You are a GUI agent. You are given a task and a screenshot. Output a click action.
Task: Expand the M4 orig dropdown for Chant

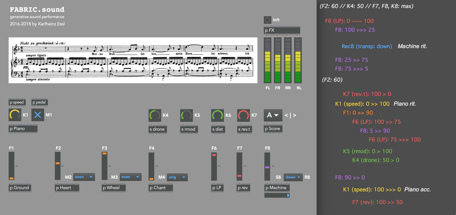(x=177, y=177)
